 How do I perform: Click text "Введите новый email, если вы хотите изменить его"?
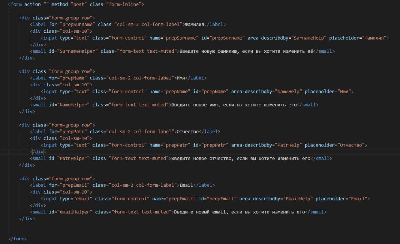239,212
